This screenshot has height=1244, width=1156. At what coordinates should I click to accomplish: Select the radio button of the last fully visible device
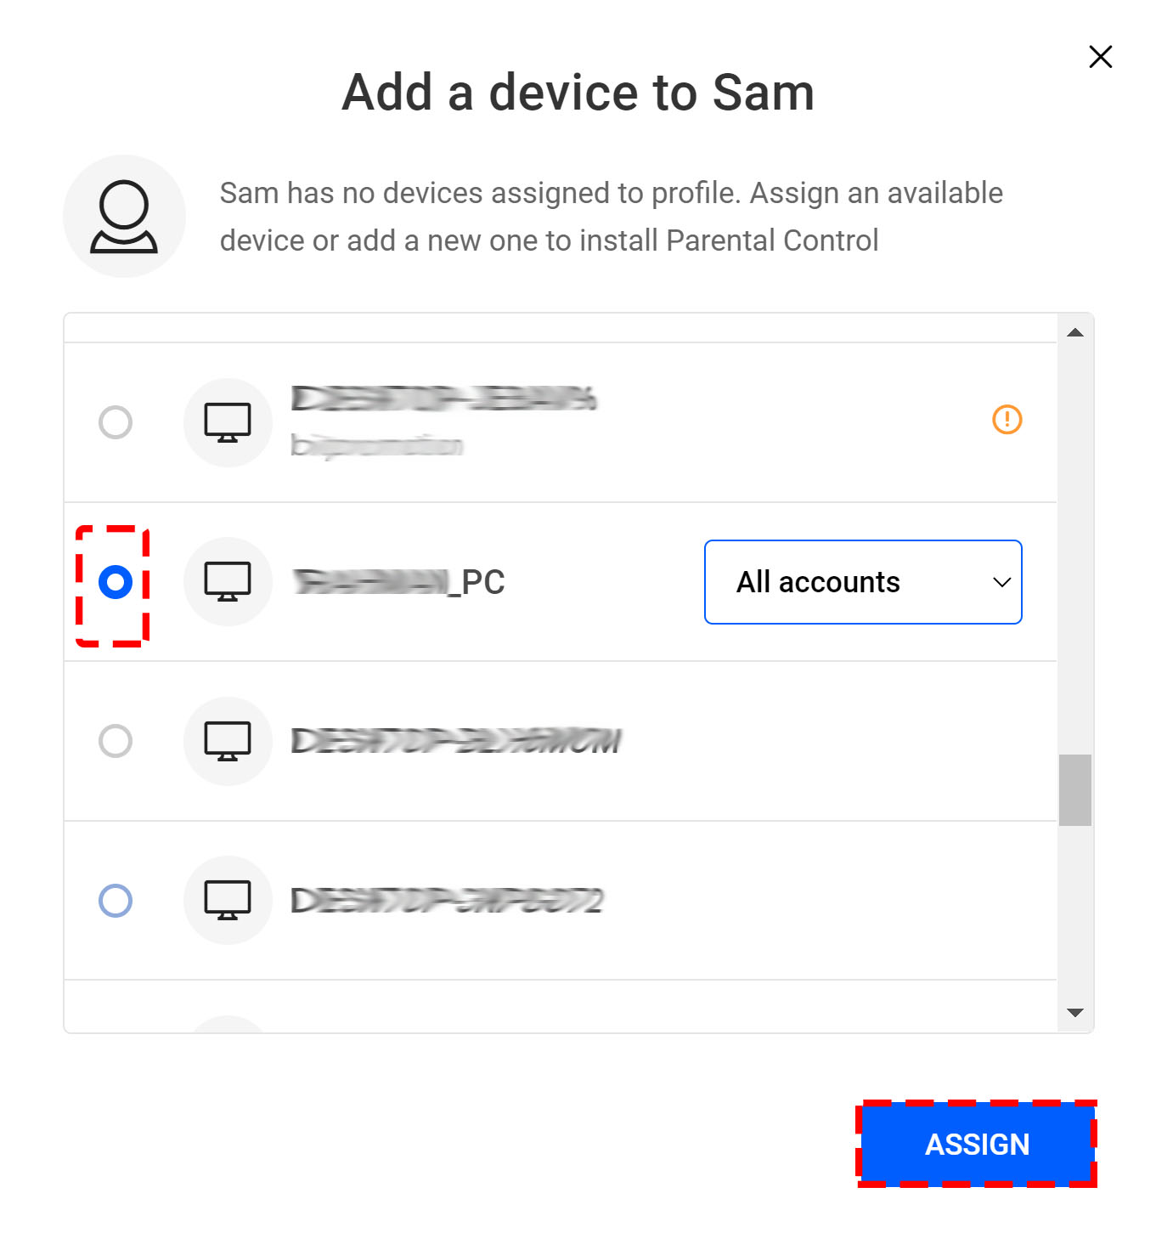pos(116,900)
